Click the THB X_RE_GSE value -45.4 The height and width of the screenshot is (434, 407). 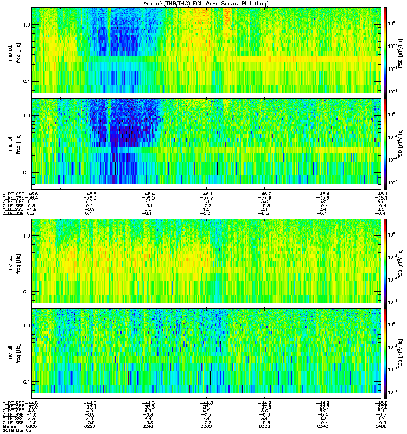click(322, 194)
